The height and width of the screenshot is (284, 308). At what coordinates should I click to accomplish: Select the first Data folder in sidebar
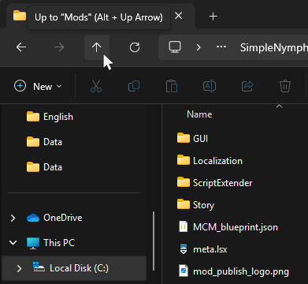click(x=45, y=142)
